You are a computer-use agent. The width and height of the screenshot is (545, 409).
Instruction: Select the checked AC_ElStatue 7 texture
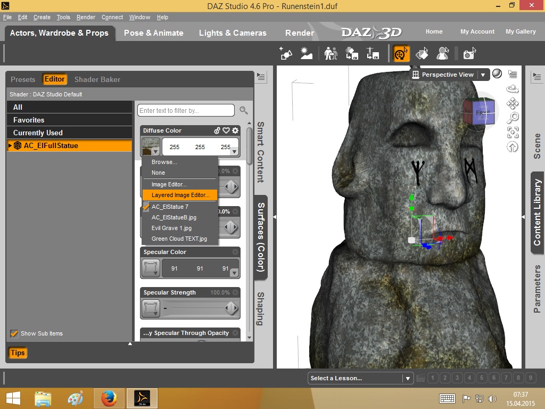170,207
